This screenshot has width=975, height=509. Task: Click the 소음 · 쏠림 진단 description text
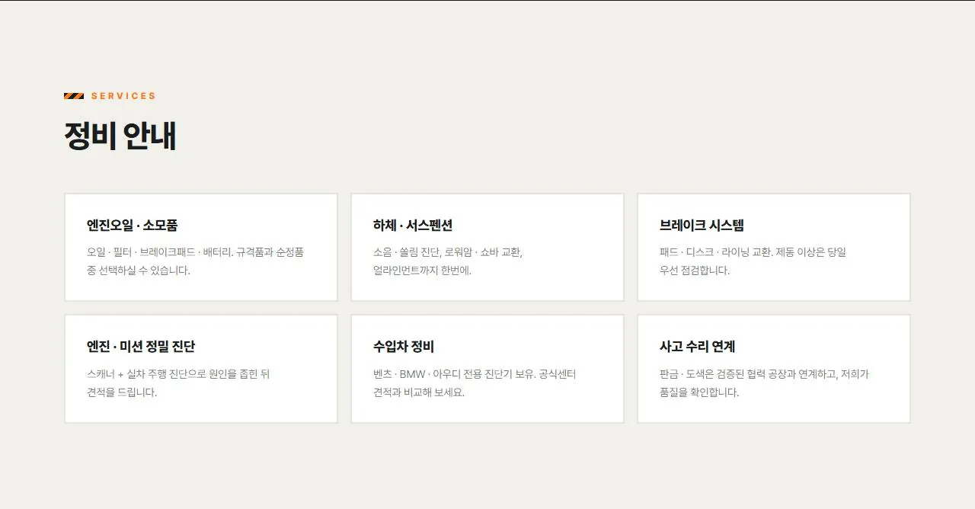[448, 261]
